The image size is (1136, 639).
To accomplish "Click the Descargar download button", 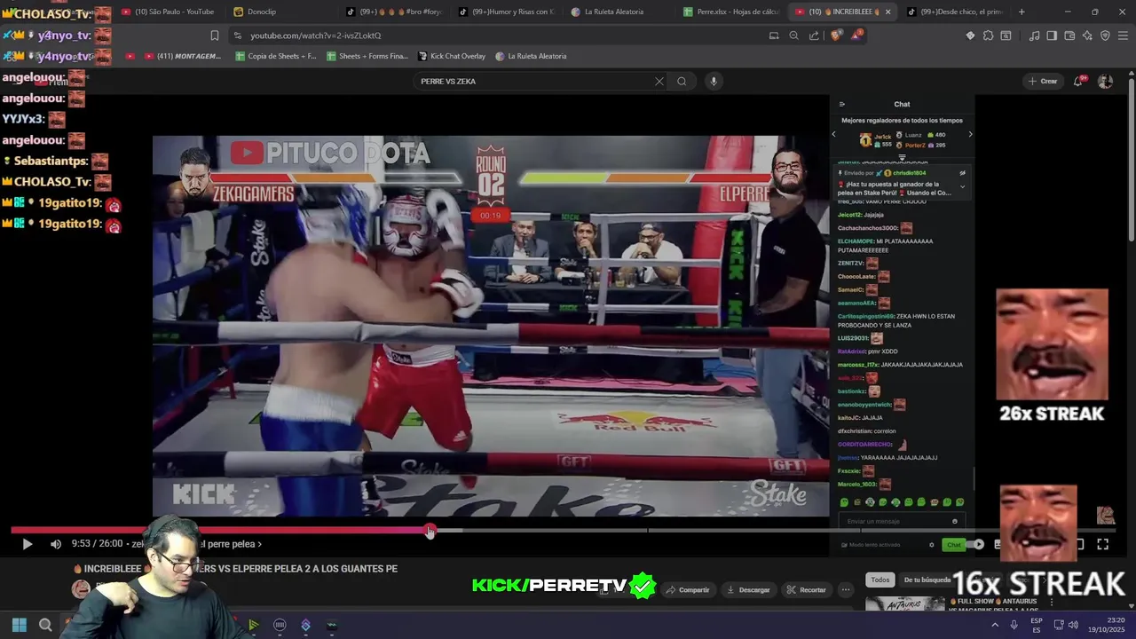I will [x=748, y=589].
